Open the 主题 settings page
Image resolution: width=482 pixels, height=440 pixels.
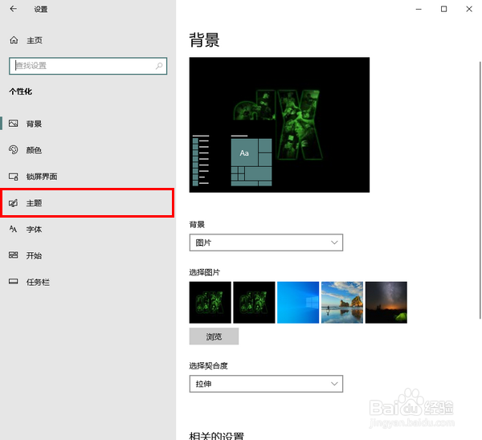[x=88, y=203]
